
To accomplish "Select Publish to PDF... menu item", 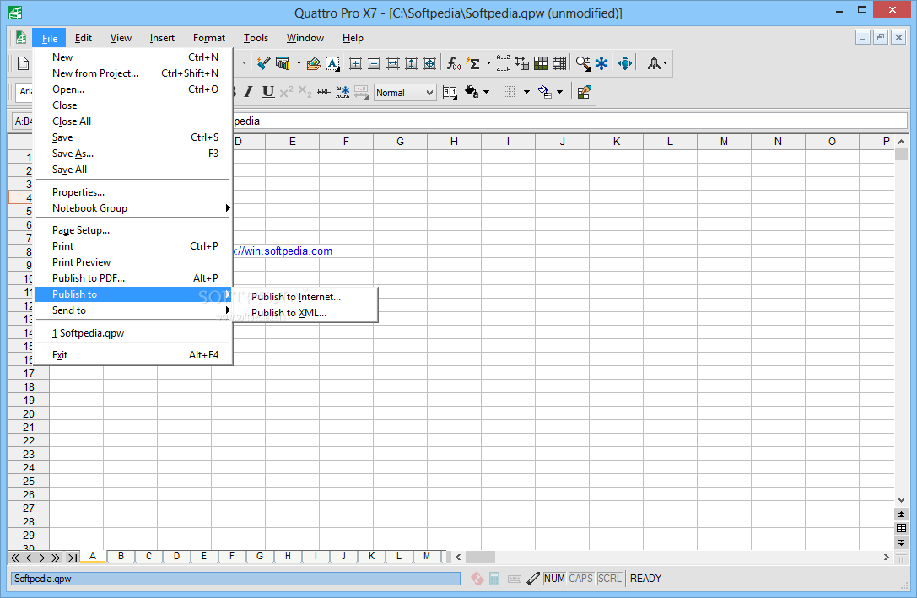I will [133, 278].
